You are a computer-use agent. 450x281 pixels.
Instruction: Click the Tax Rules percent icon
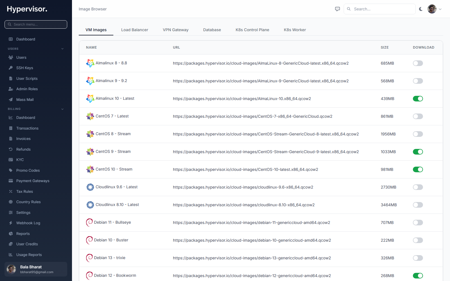point(11,191)
